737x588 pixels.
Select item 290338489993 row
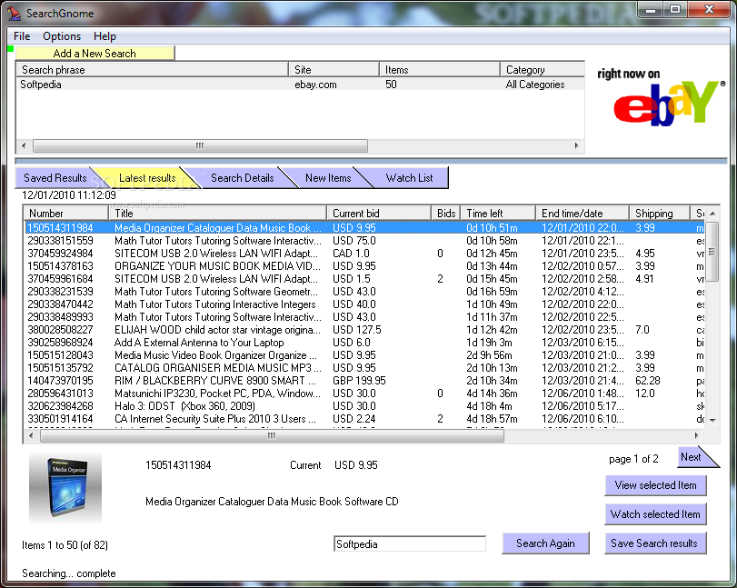click(364, 317)
